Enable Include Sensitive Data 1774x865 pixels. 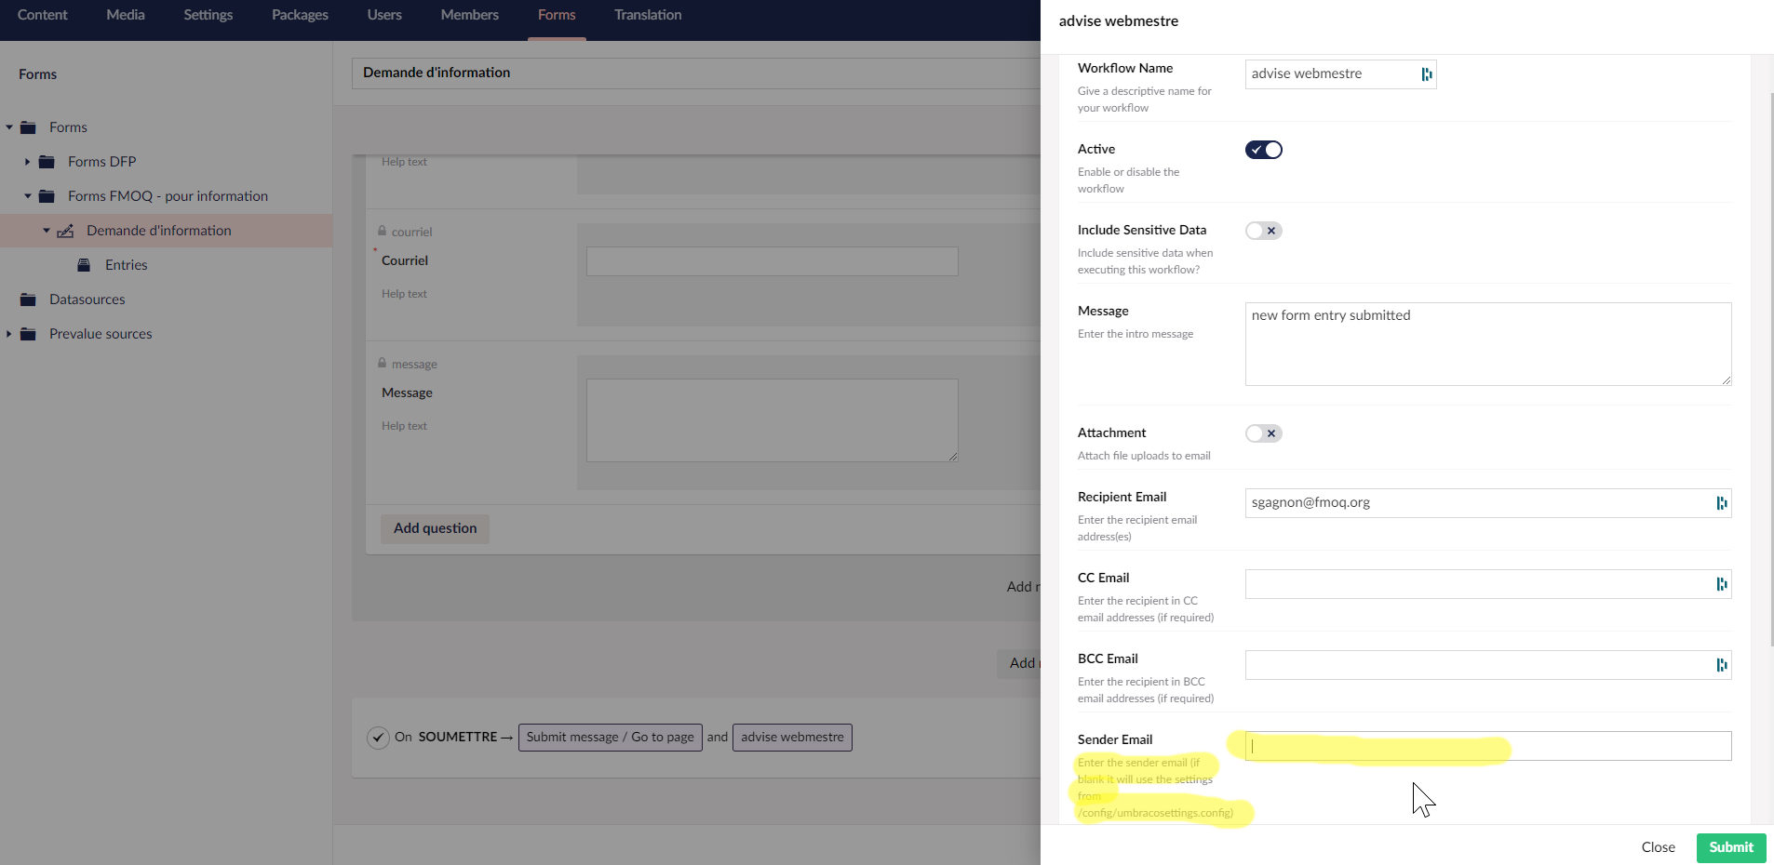[x=1264, y=230]
